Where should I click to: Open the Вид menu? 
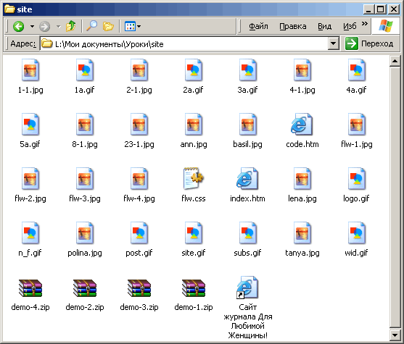point(324,26)
